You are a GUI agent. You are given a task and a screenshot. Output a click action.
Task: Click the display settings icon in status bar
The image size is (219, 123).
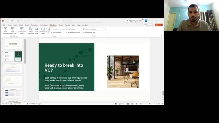coord(116,104)
